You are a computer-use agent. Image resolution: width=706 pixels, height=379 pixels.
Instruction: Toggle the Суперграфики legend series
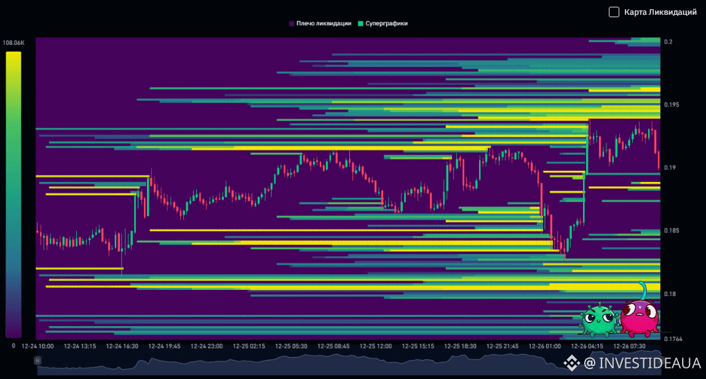tap(386, 23)
